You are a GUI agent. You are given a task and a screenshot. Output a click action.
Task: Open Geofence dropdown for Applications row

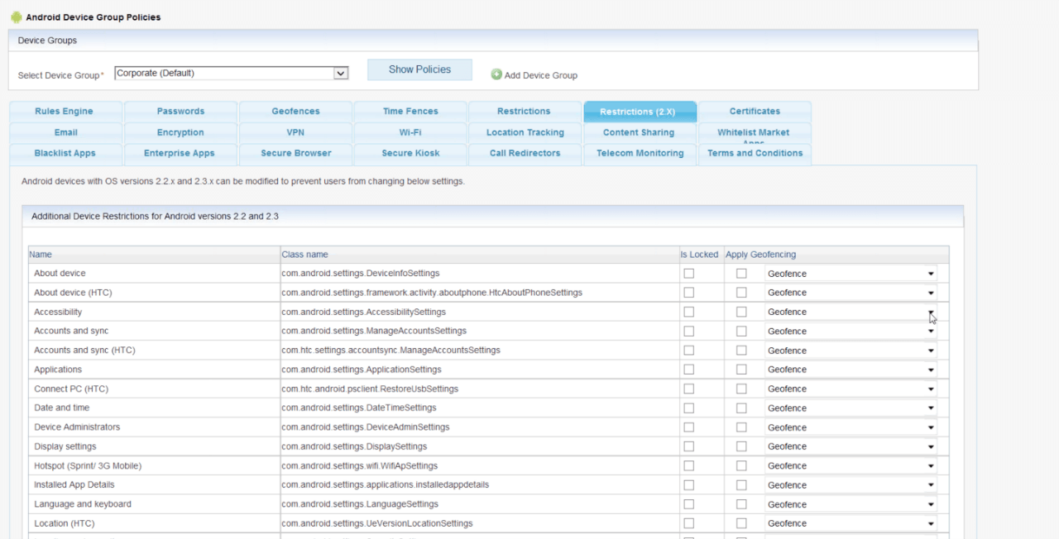[x=851, y=370]
